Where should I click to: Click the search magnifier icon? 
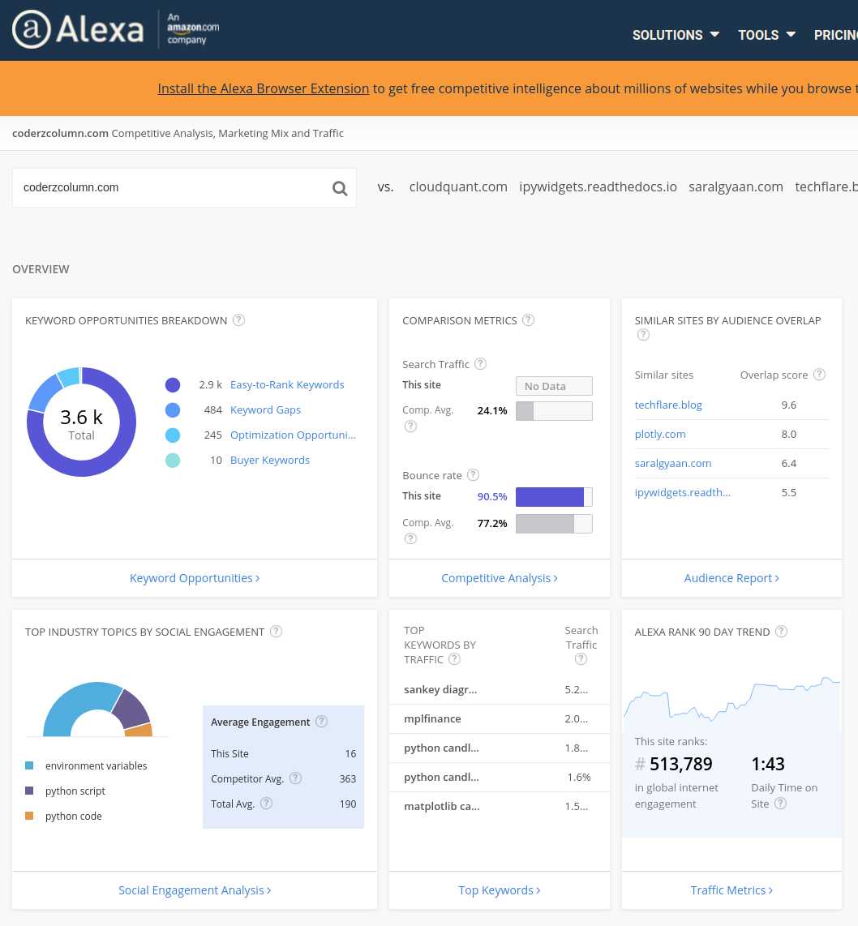[340, 188]
